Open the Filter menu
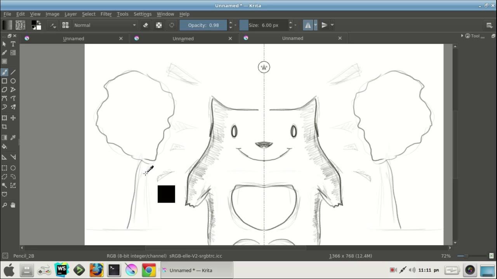The width and height of the screenshot is (497, 279). click(x=106, y=14)
